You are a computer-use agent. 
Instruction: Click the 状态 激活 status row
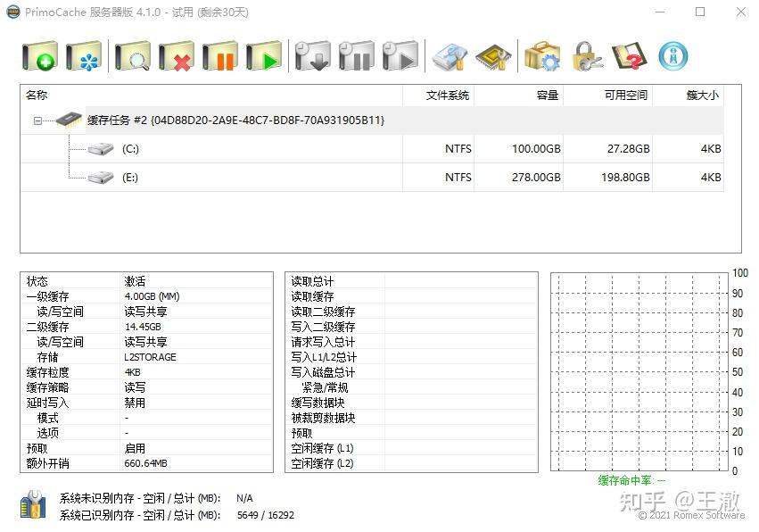click(x=146, y=281)
